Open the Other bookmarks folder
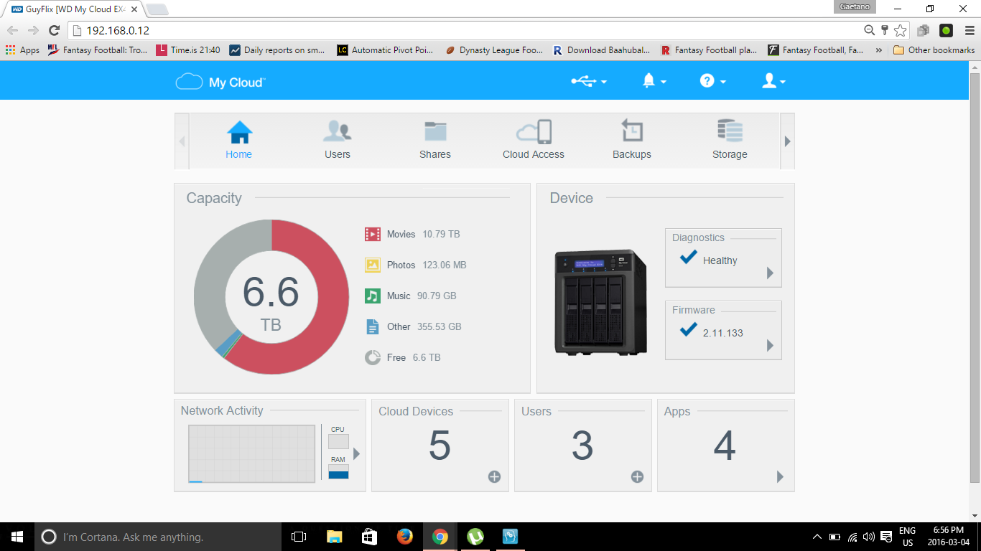This screenshot has width=981, height=551. (x=934, y=50)
